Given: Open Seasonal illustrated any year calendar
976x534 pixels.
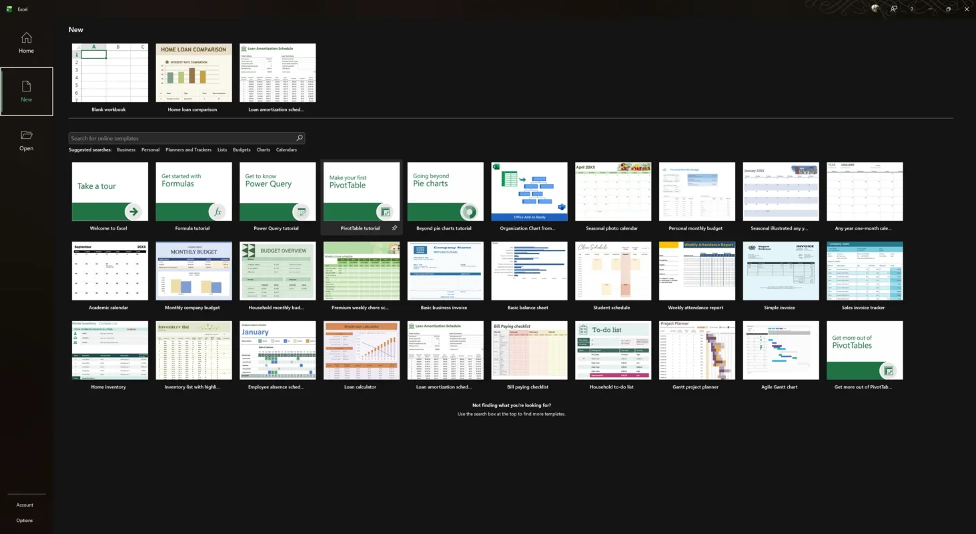Looking at the screenshot, I should pyautogui.click(x=781, y=198).
